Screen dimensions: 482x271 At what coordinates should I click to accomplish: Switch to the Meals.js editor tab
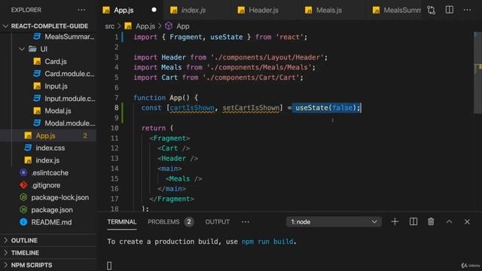pyautogui.click(x=332, y=10)
